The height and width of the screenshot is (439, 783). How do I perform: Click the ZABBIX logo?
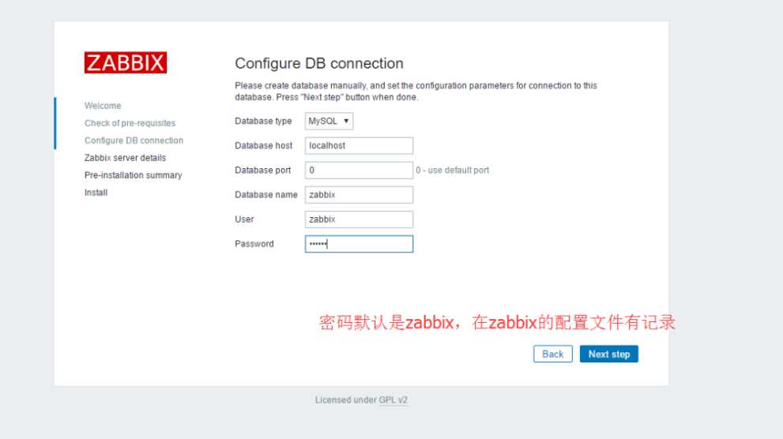click(x=126, y=62)
